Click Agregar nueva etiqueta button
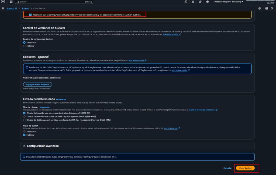This screenshot has width=276, height=175. click(37, 84)
